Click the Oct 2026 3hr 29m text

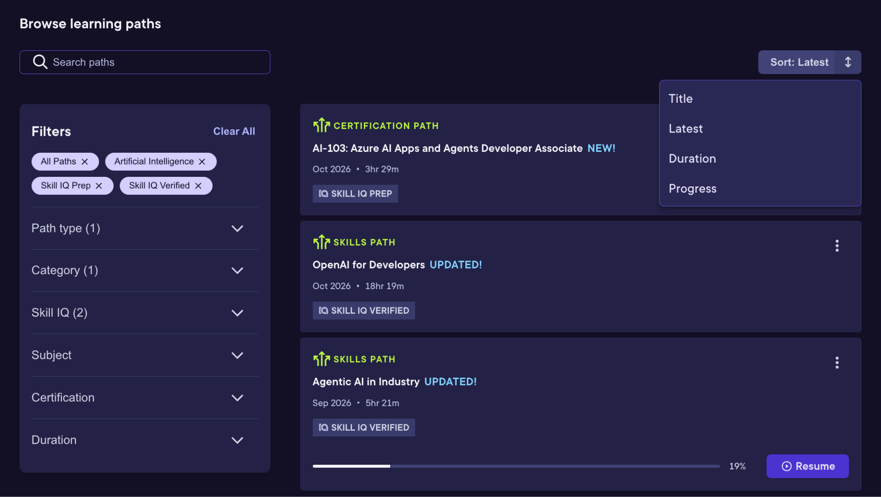(x=356, y=169)
